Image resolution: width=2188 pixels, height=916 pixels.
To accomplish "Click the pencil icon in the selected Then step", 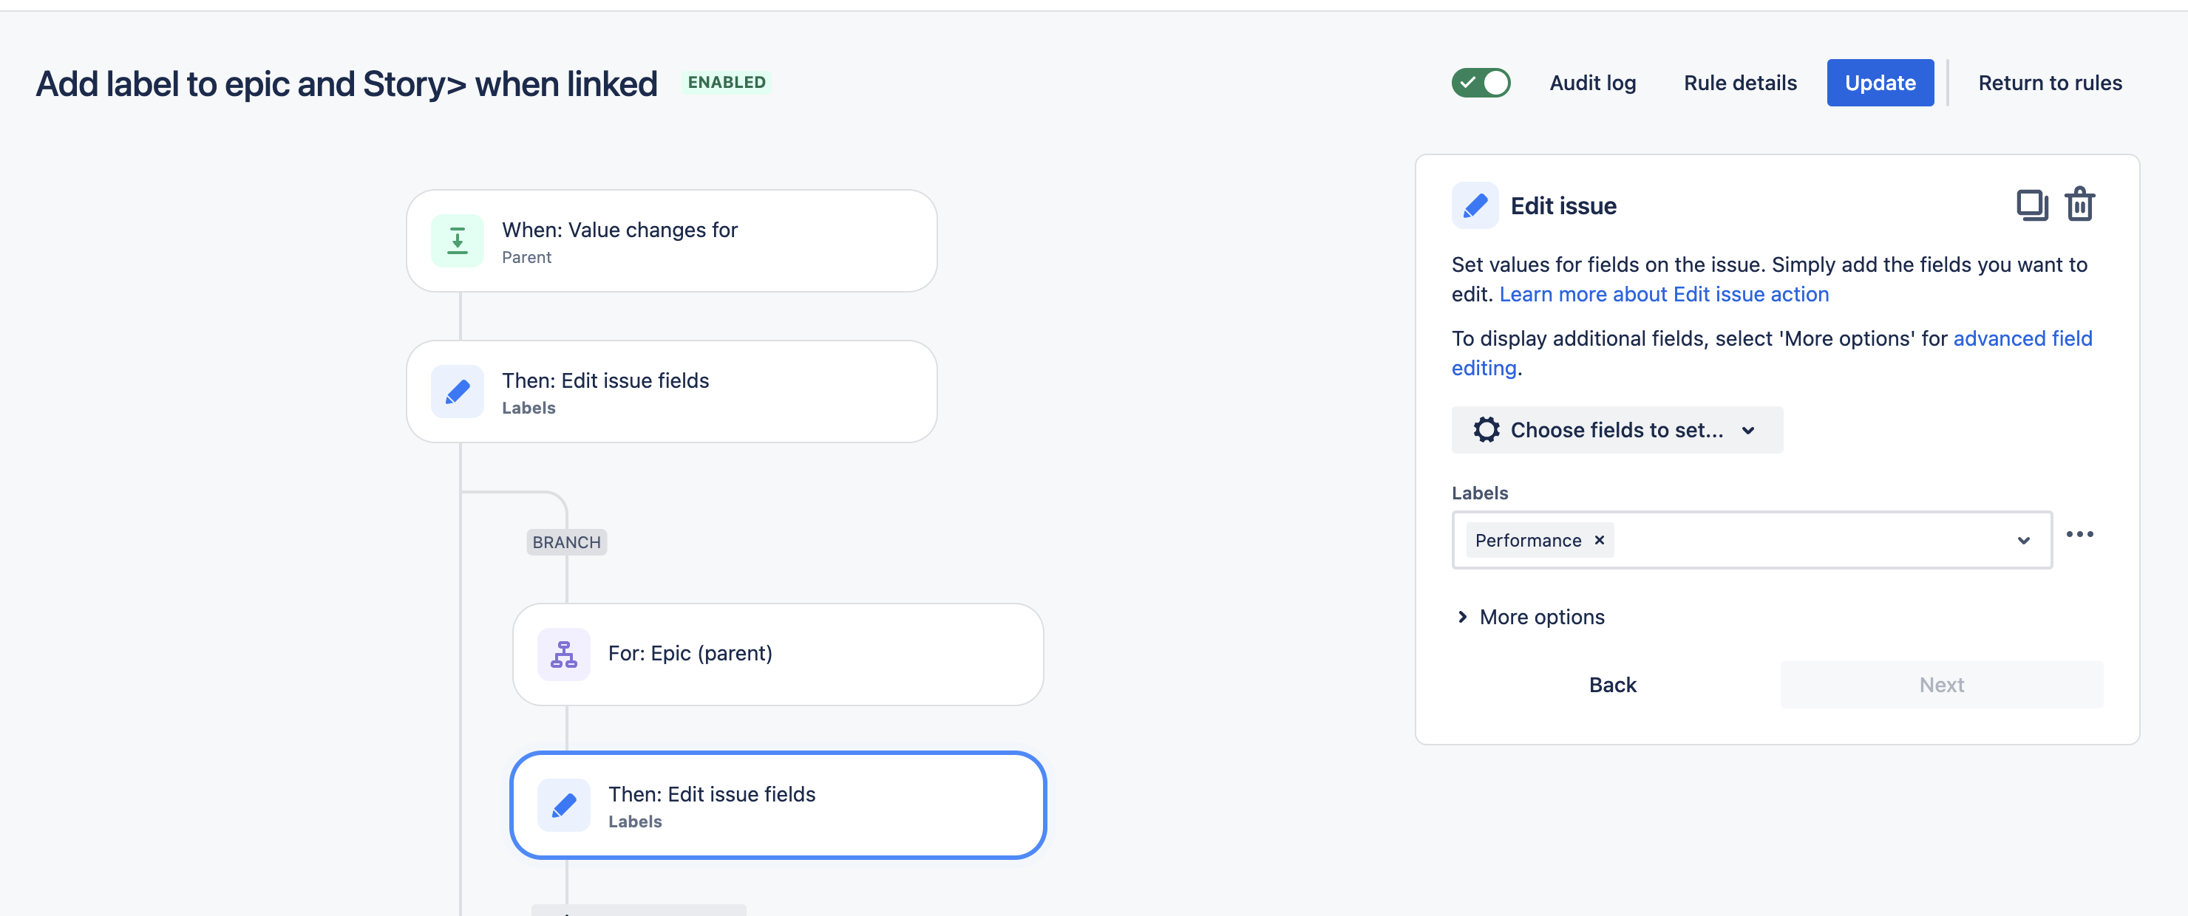I will [x=563, y=804].
